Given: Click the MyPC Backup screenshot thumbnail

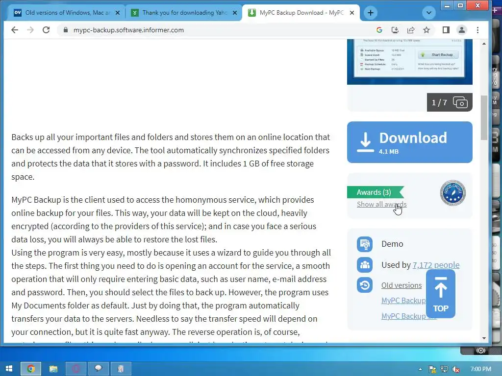Looking at the screenshot, I should pos(409,62).
